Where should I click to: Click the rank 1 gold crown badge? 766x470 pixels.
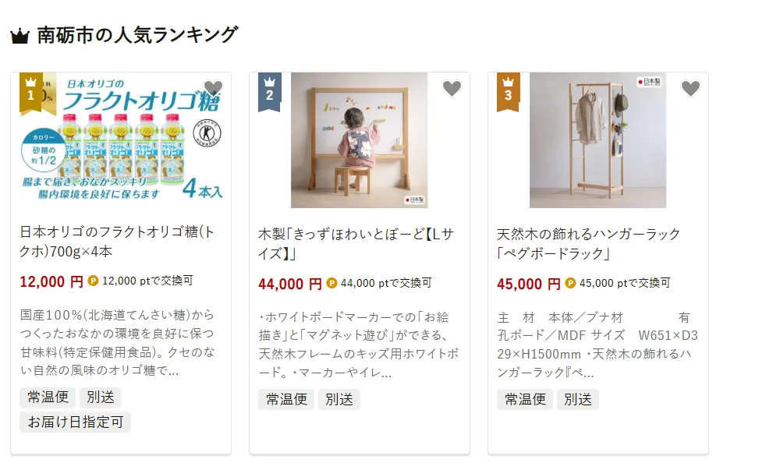click(31, 91)
